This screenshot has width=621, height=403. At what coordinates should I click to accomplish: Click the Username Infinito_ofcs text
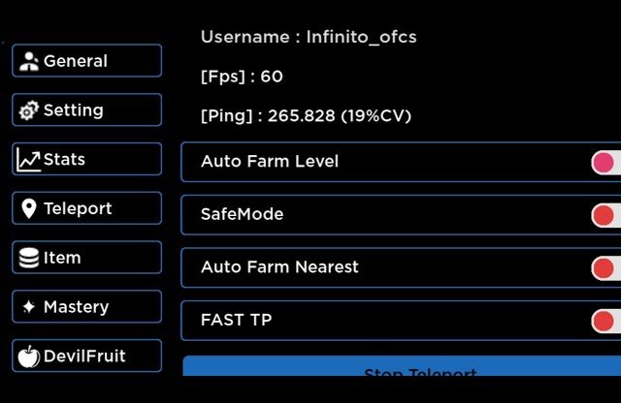[x=309, y=38]
